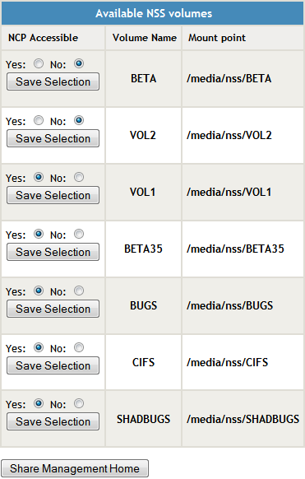The height and width of the screenshot is (479, 305).
Task: Select Yes radio for VOL2 volume
Action: 39,120
